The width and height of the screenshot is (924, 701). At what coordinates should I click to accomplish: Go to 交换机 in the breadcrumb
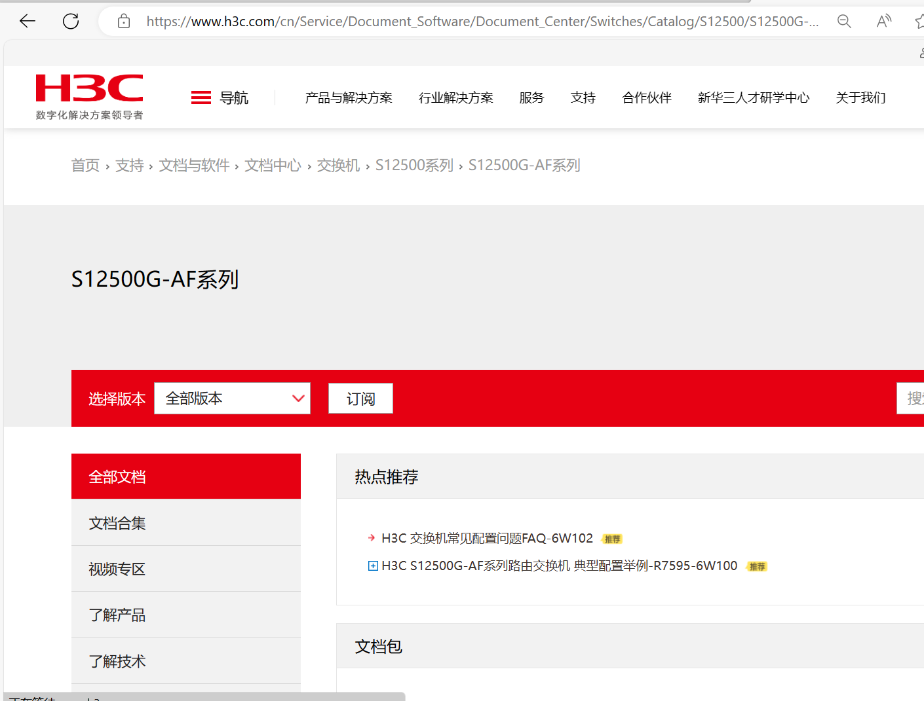point(338,165)
